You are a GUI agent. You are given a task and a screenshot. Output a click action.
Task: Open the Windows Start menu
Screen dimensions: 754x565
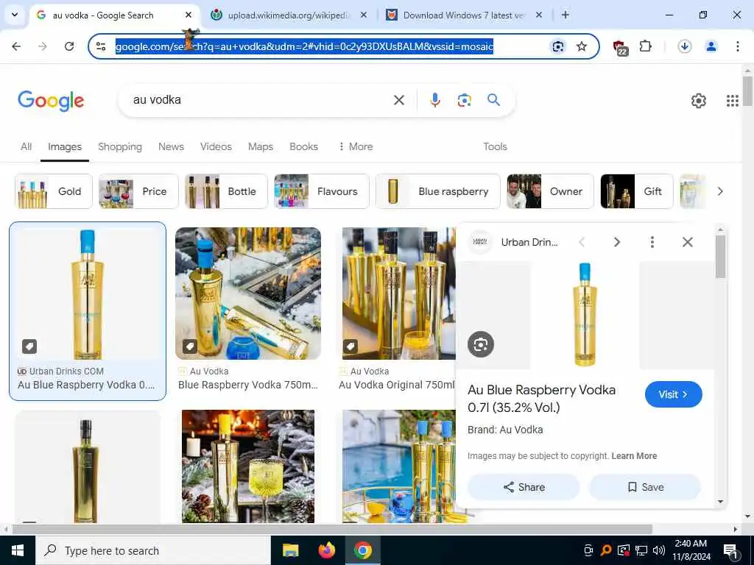[x=18, y=550]
